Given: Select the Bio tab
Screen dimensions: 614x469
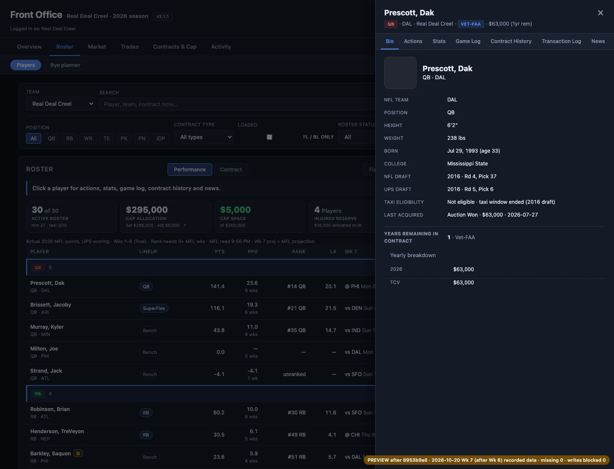Looking at the screenshot, I should 390,41.
